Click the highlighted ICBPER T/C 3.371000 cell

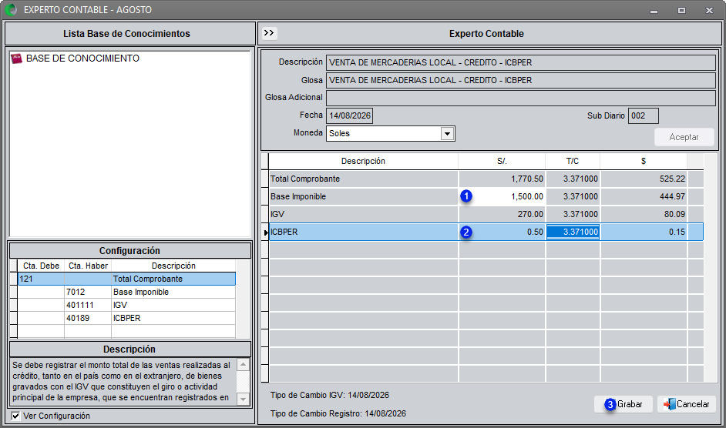[573, 232]
